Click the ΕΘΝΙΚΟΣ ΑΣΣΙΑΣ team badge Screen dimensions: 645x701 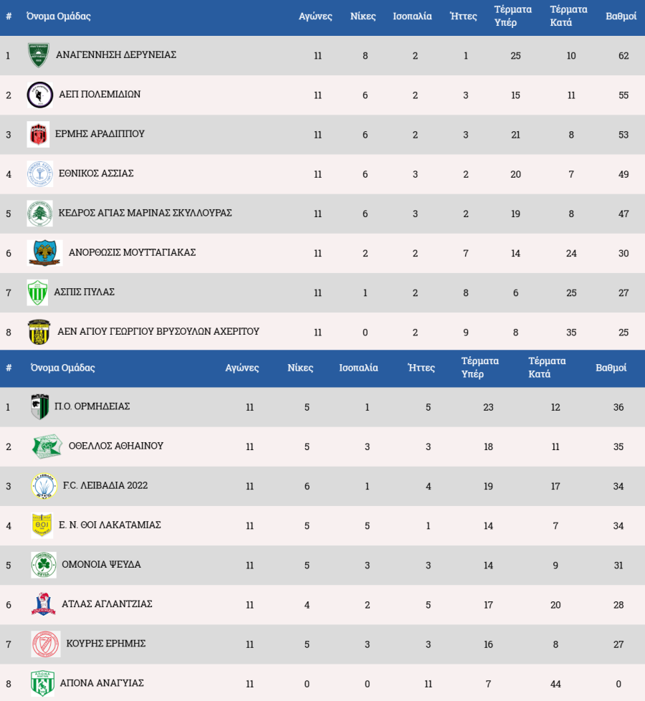pyautogui.click(x=39, y=173)
